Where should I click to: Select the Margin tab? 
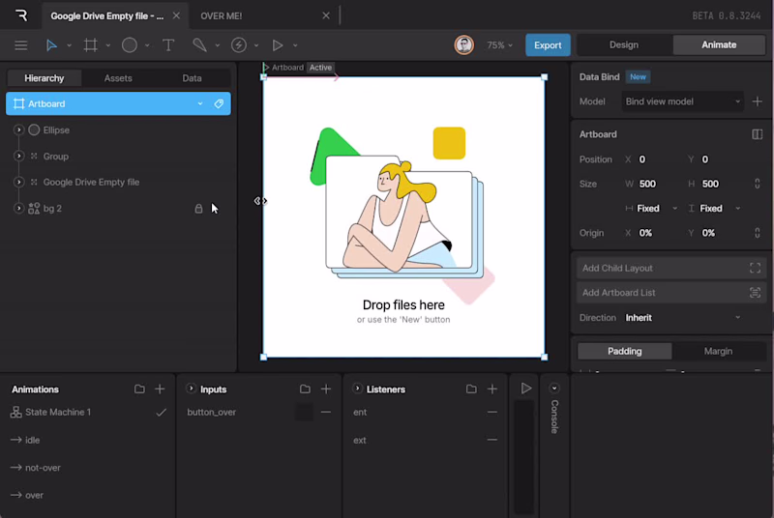(718, 351)
